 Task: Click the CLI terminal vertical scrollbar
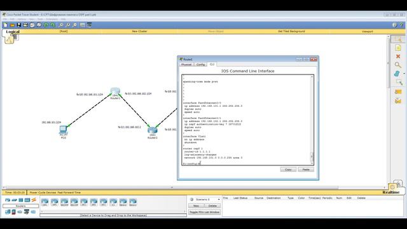pyautogui.click(x=312, y=120)
